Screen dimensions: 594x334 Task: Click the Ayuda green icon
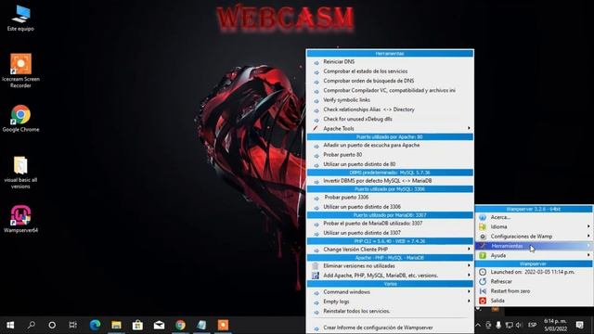tap(483, 256)
